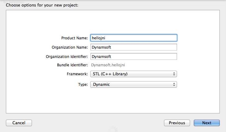Cancel the new project dialog
The width and height of the screenshot is (226, 132).
coord(19,123)
